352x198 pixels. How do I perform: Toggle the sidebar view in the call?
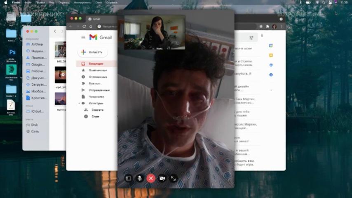(129, 179)
